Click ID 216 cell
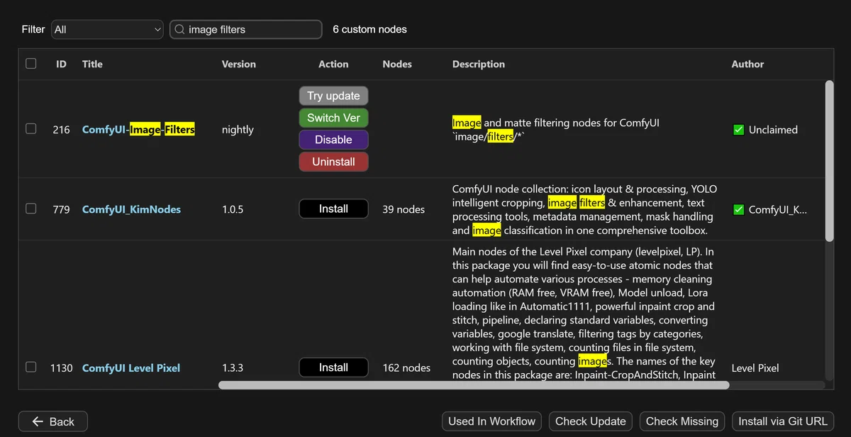 [61, 130]
